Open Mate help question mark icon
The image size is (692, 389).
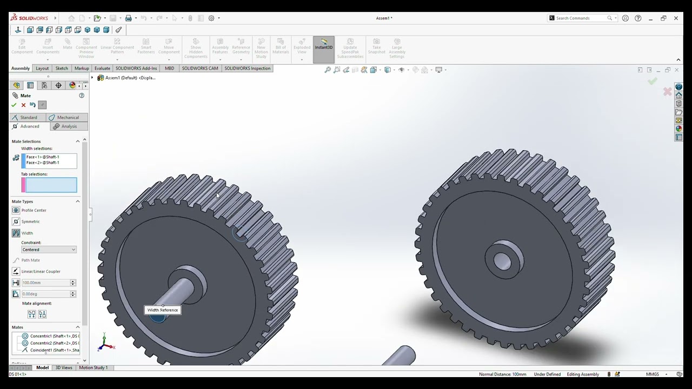82,96
